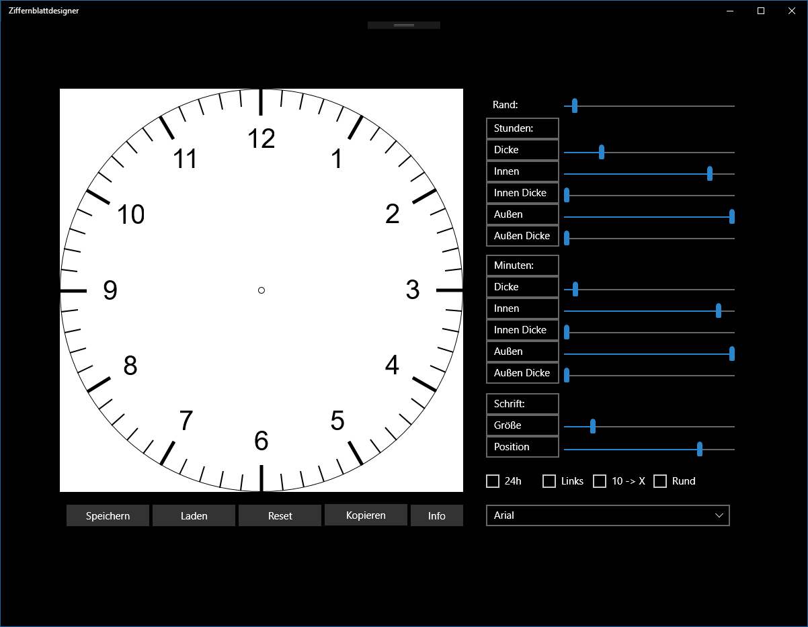Click the Speichern button
The width and height of the screenshot is (808, 627).
tap(108, 515)
